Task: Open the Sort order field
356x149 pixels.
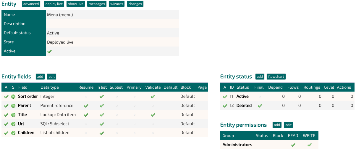Action: (28, 96)
